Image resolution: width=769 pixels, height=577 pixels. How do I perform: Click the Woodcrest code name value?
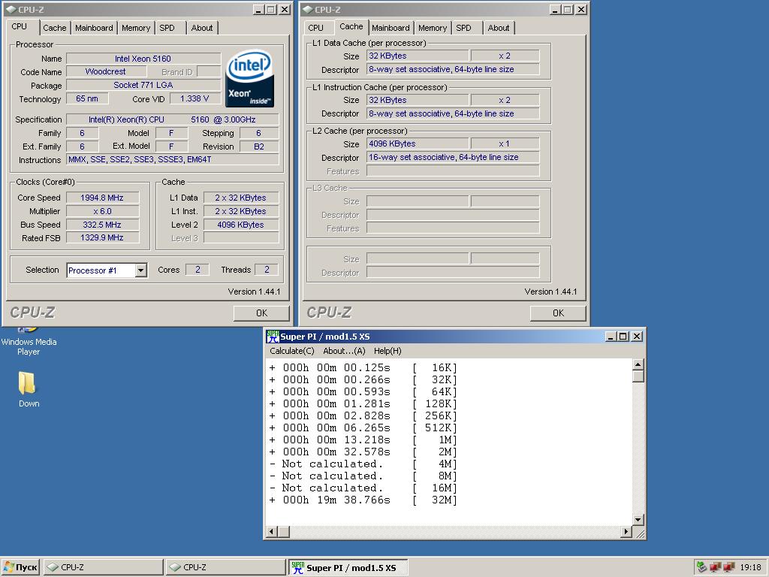pos(105,71)
